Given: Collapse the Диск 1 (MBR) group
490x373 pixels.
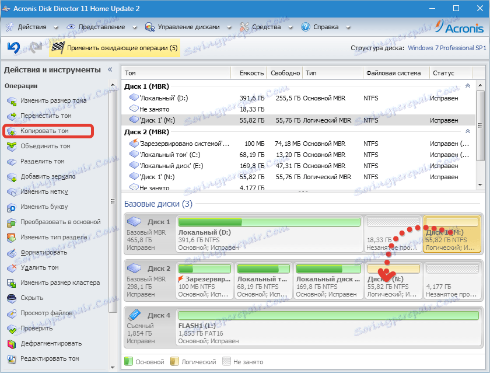Looking at the screenshot, I should 468,86.
